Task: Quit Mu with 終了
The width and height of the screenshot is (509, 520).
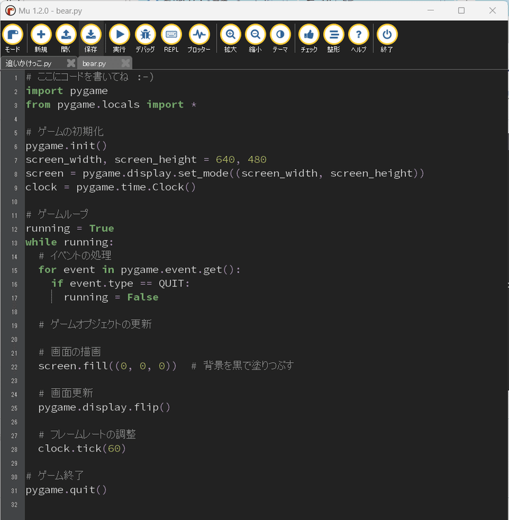Action: pos(387,38)
